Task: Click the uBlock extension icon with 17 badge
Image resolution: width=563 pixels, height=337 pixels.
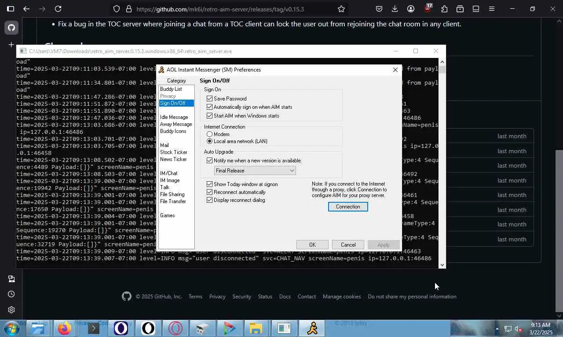Action: pyautogui.click(x=428, y=8)
